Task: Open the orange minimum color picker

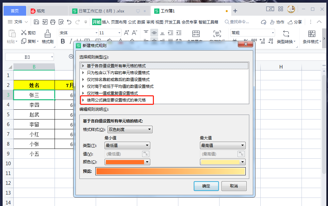Action: pyautogui.click(x=127, y=162)
